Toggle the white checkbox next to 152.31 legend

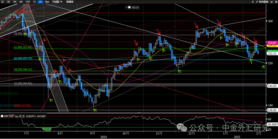[x=130, y=7]
